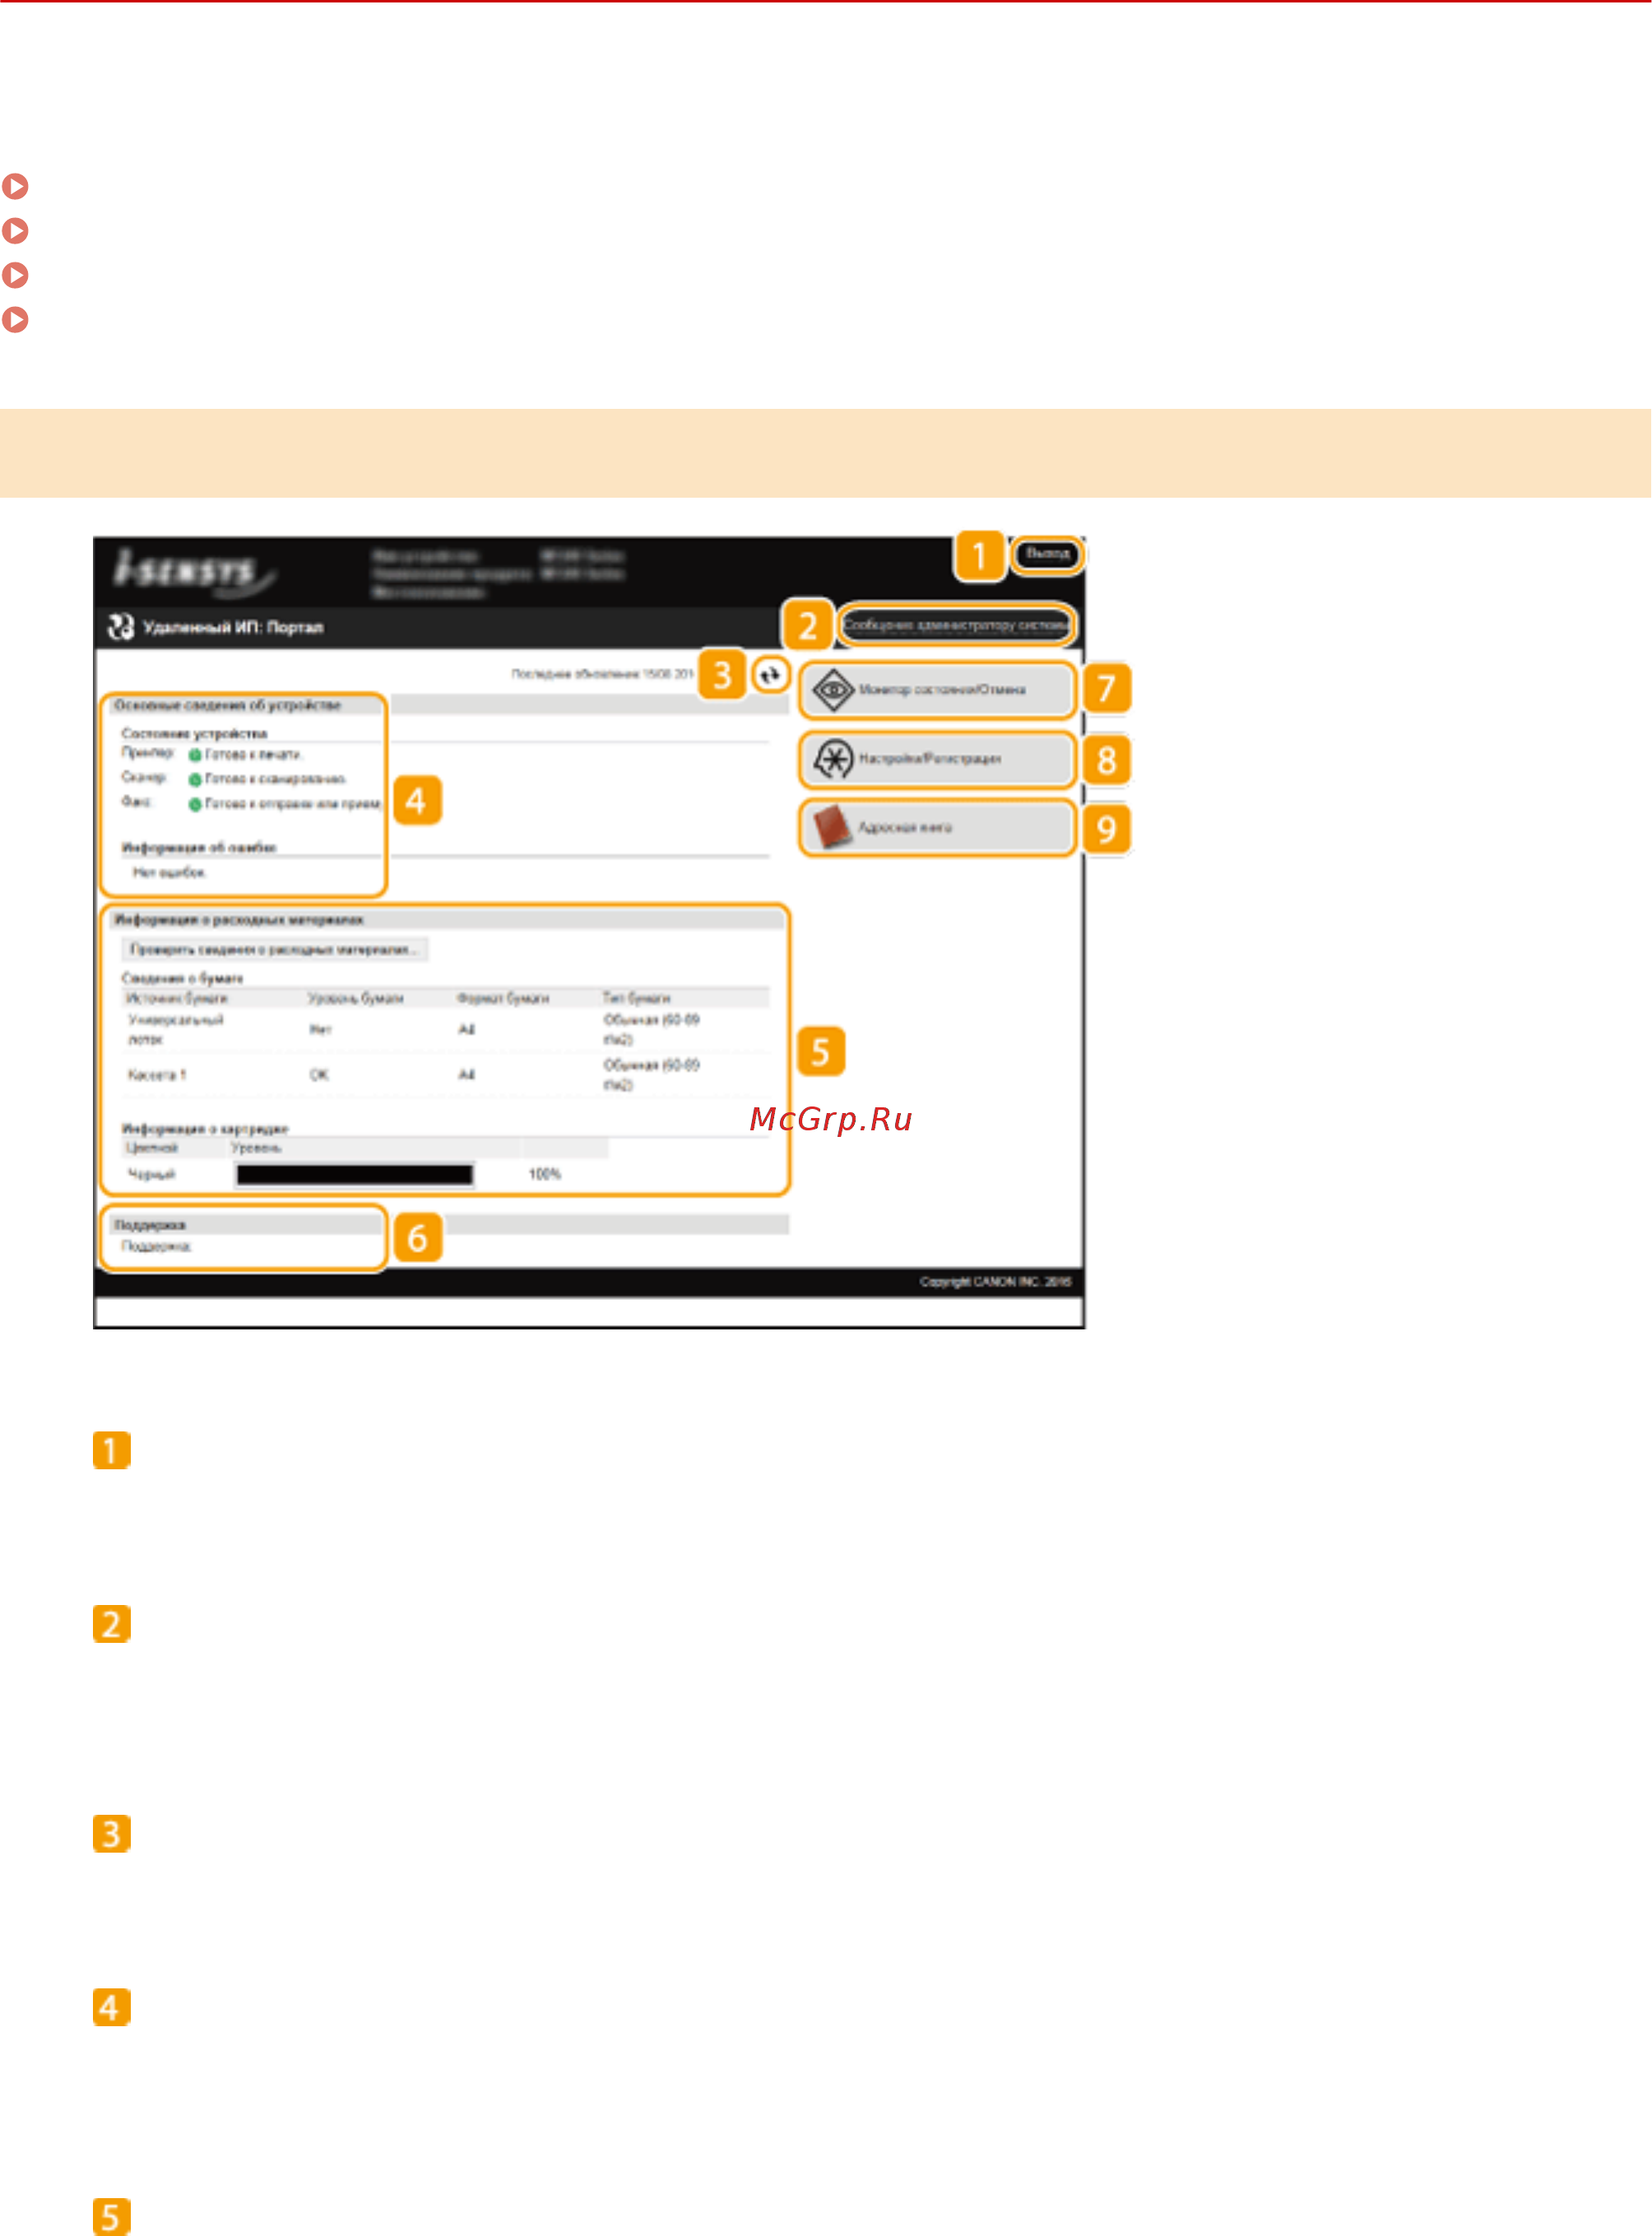Open the Поддержка support link
Viewport: 1652px width, 2236px height.
[x=156, y=1246]
